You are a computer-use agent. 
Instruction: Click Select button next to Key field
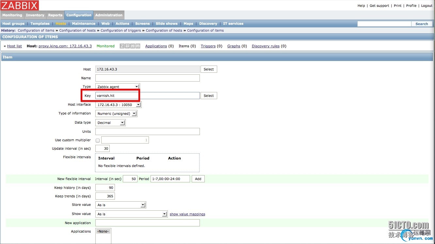(209, 96)
